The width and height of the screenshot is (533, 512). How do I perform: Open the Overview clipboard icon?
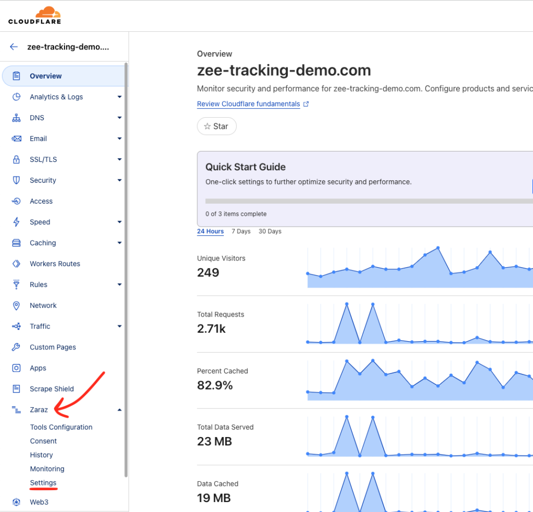[x=16, y=76]
